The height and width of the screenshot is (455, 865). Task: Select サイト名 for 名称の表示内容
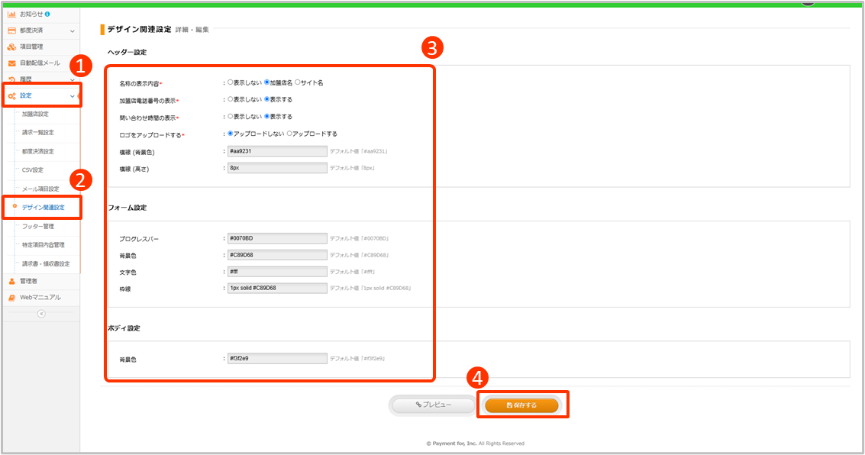tap(297, 82)
